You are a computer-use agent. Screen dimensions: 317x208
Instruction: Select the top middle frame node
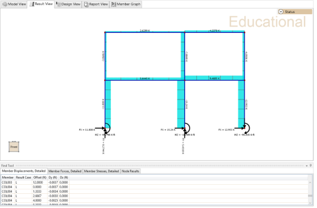tap(185, 32)
